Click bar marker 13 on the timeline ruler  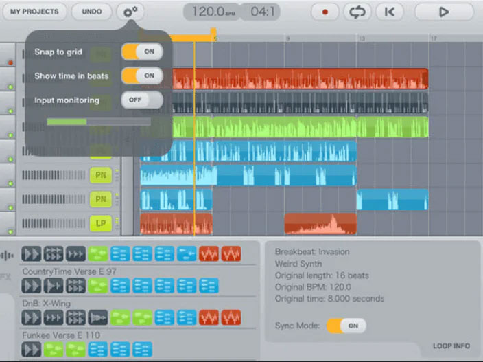tap(362, 38)
